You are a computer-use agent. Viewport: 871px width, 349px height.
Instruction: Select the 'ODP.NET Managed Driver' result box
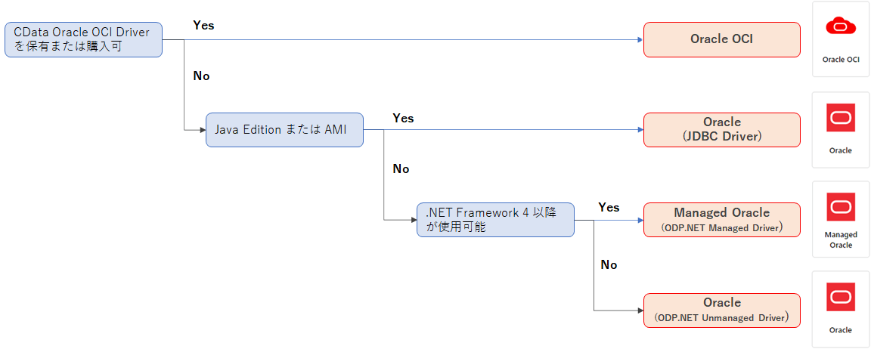click(721, 220)
